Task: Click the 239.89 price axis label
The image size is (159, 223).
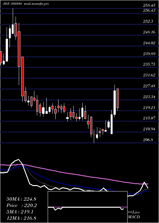Action: click(149, 54)
